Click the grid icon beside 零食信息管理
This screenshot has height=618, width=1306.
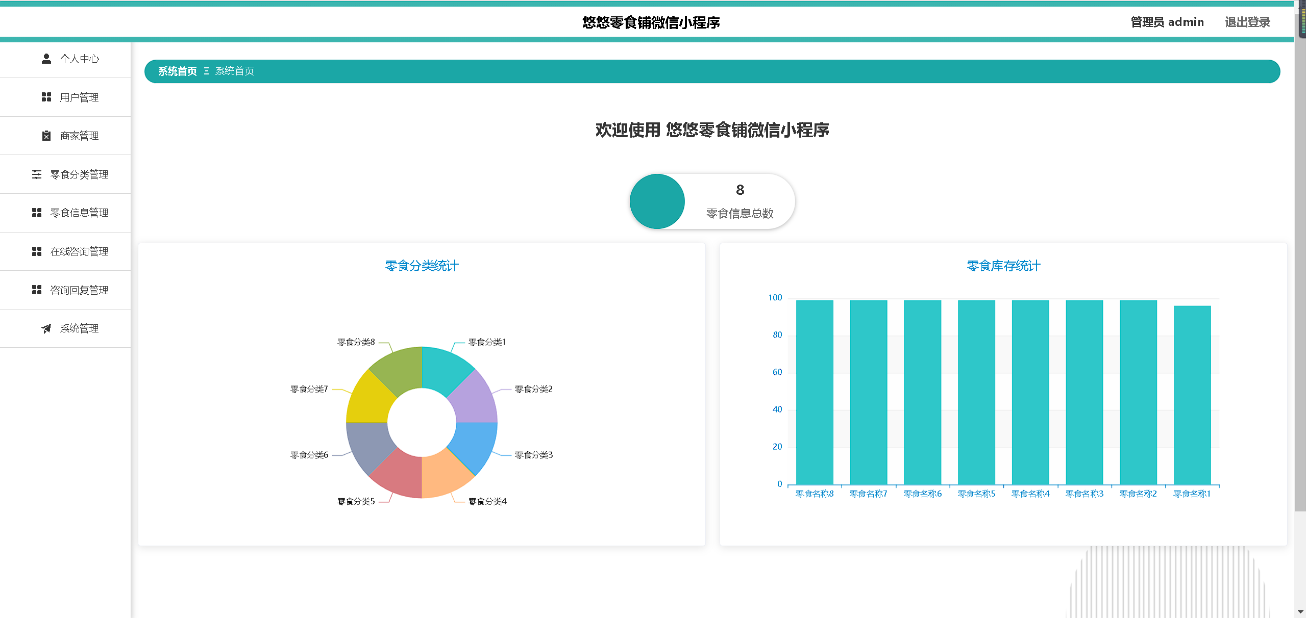[x=37, y=213]
